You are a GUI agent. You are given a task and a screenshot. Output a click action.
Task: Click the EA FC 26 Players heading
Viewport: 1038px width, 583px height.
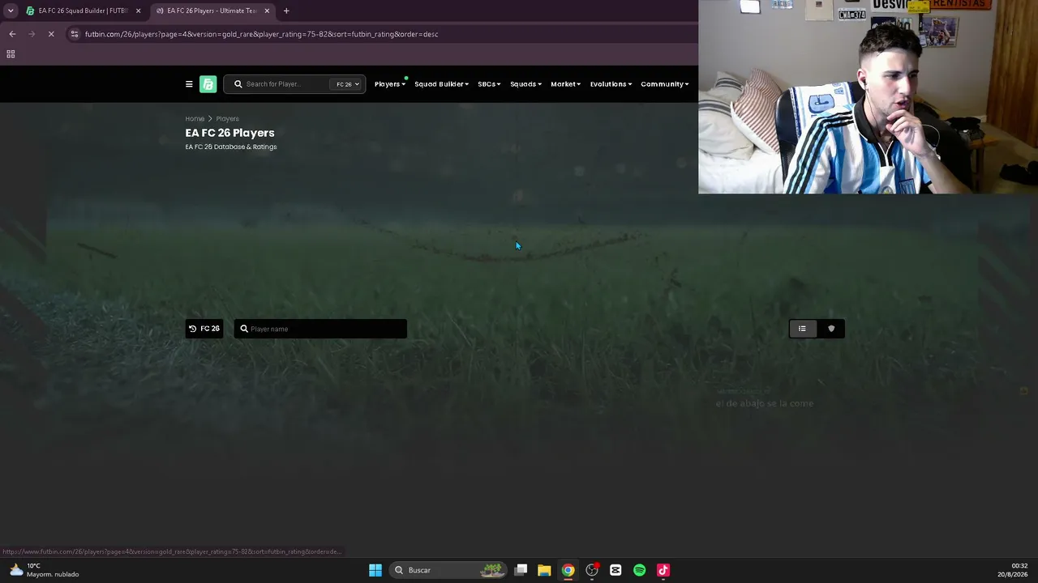(x=229, y=133)
